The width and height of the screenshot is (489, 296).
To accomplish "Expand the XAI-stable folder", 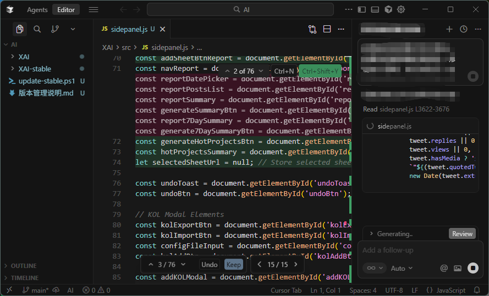I will 35,69.
